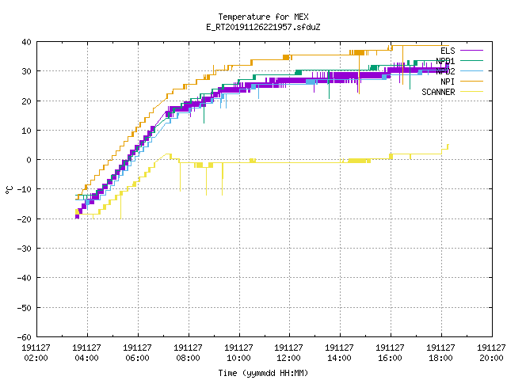The width and height of the screenshot is (507, 380).
Task: Click the 'Time (yymmdd HH:MM)' axis title
Action: click(x=263, y=373)
